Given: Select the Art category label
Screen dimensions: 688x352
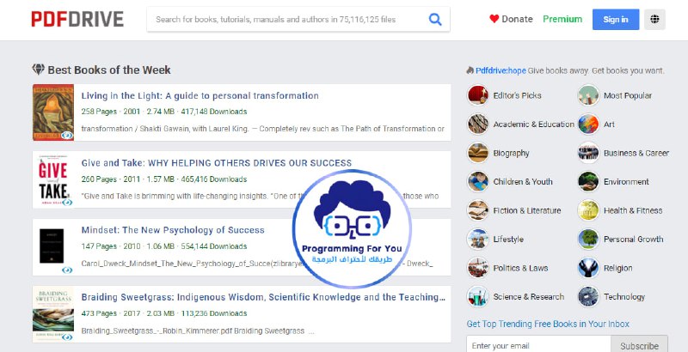Looking at the screenshot, I should point(609,124).
